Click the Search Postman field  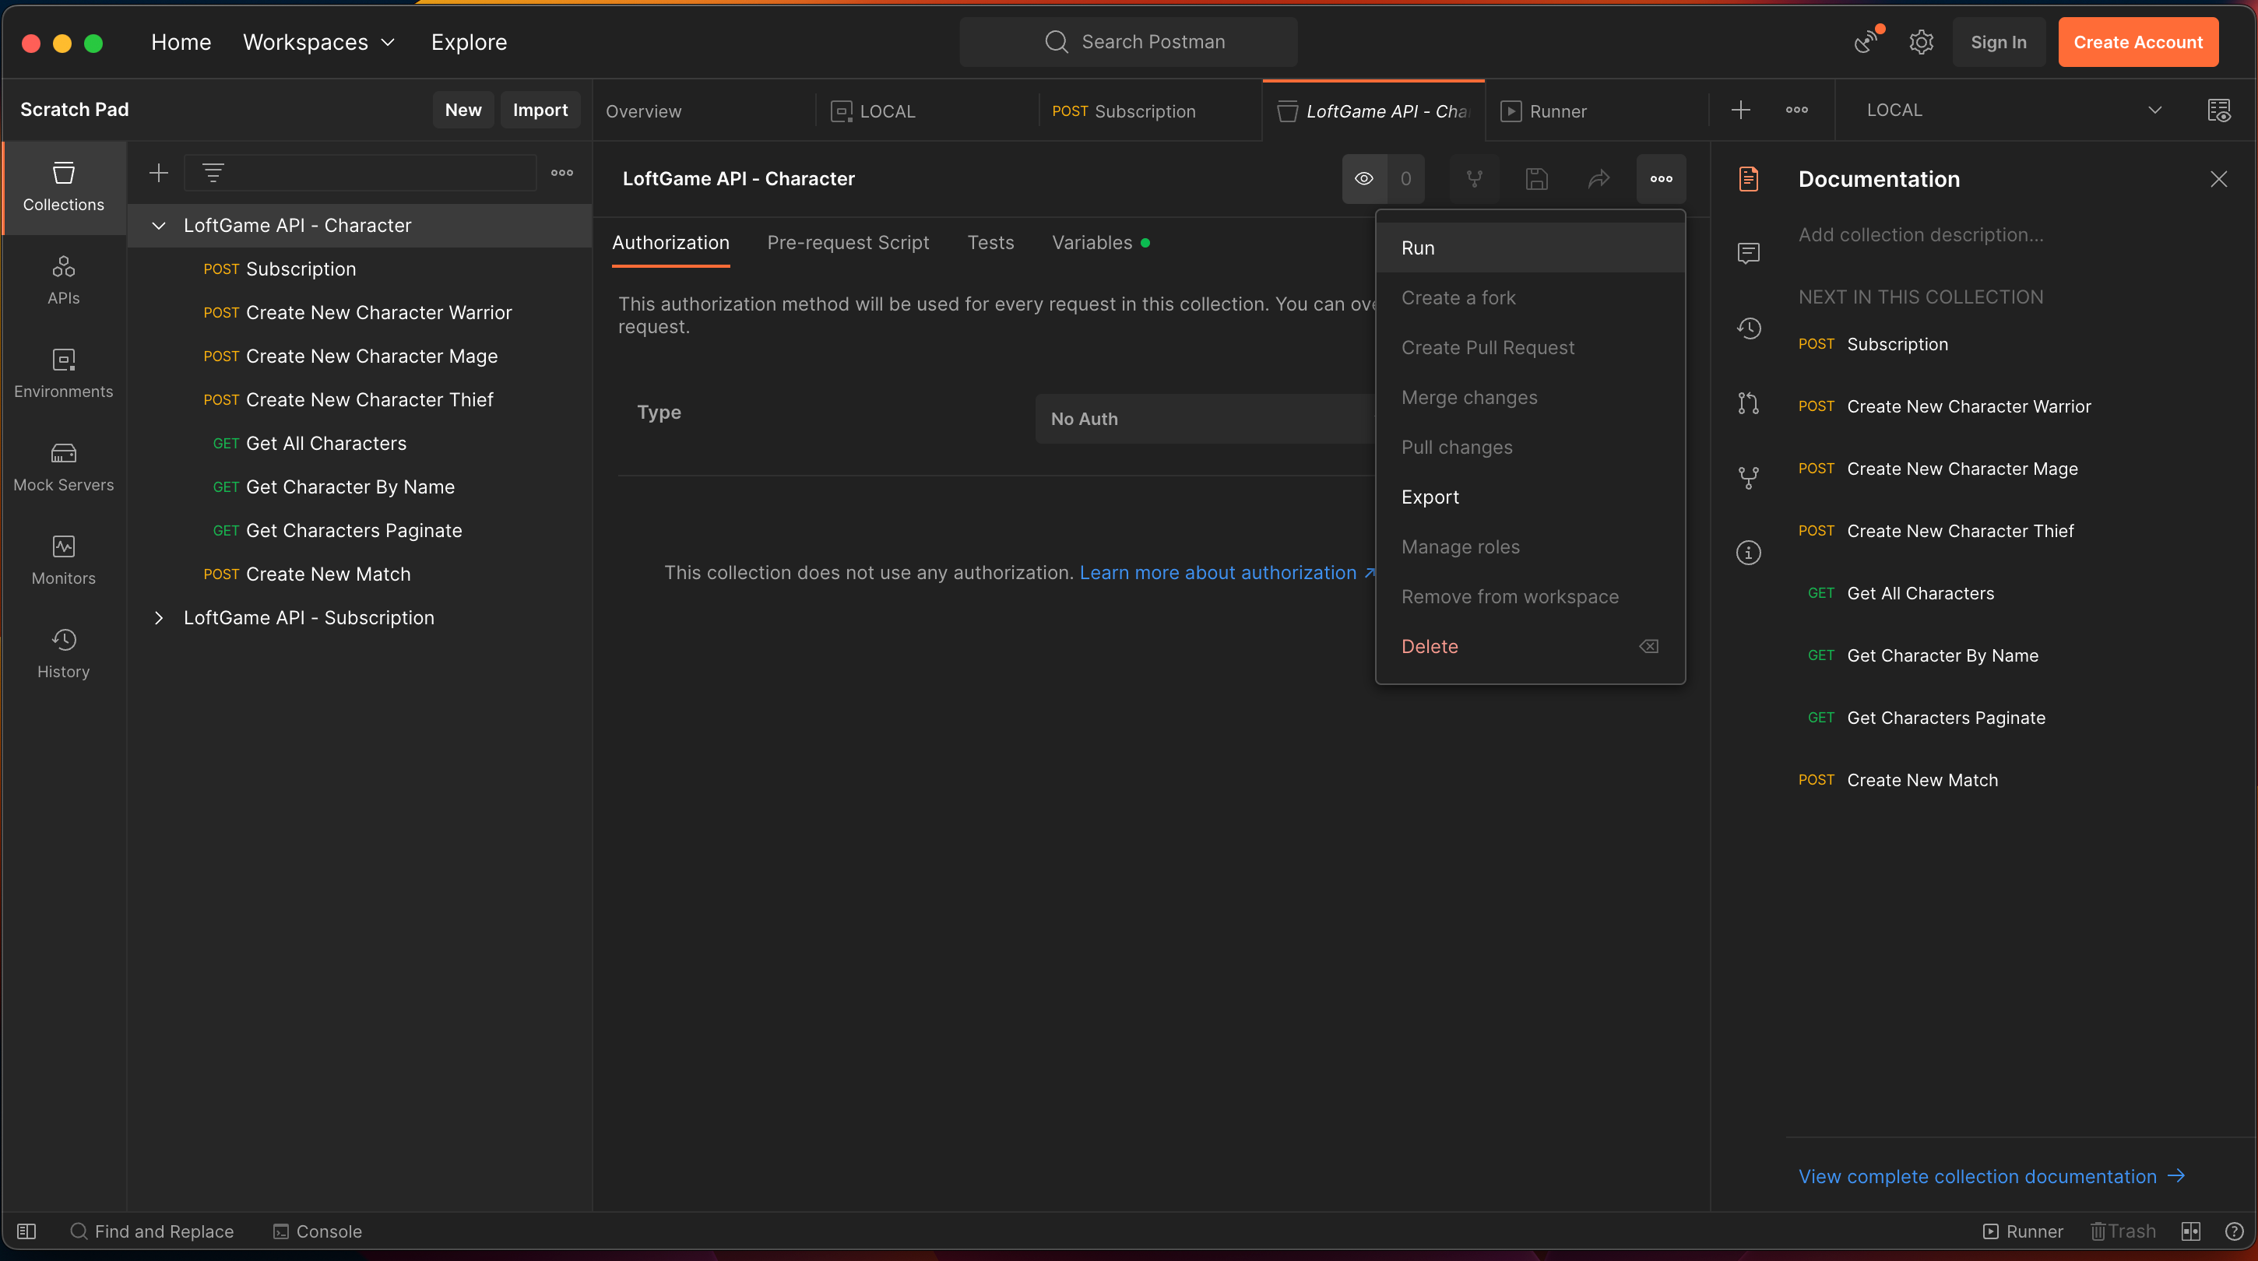[1128, 41]
